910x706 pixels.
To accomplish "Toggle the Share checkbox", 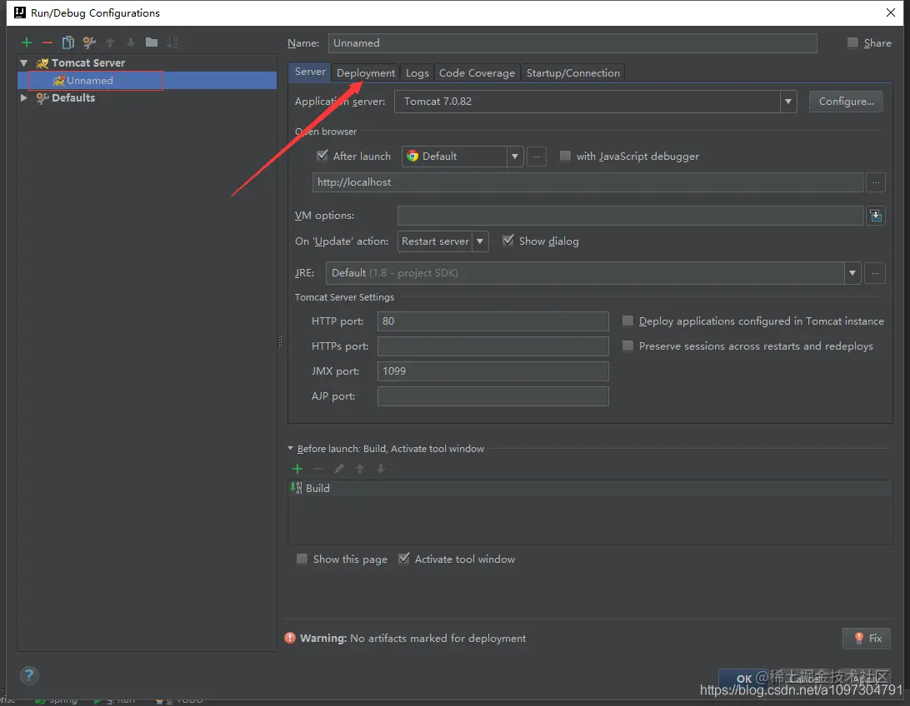I will pos(852,43).
